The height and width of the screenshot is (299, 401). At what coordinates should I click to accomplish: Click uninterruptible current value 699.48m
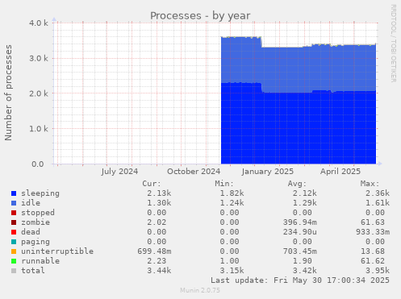154,251
